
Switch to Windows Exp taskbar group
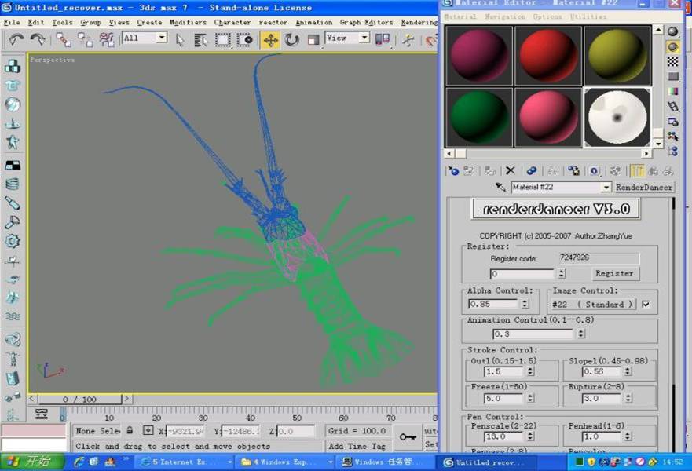click(x=287, y=462)
